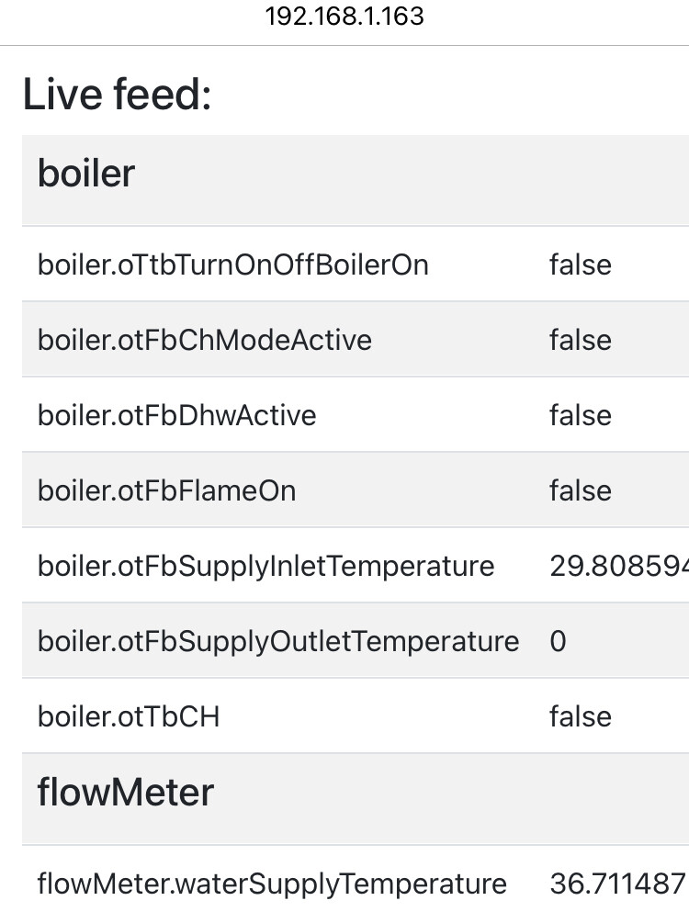The image size is (689, 912).
Task: Select the 36.711487 water supply value
Action: [617, 884]
